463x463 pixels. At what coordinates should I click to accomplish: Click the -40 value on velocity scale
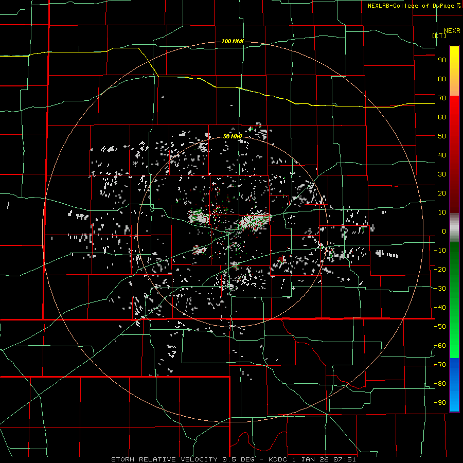click(440, 308)
